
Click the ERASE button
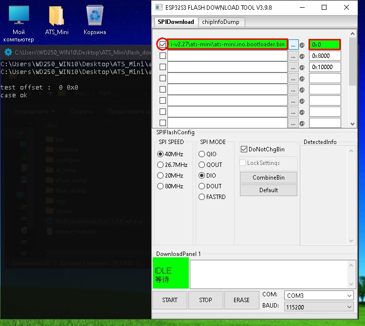pyautogui.click(x=241, y=300)
